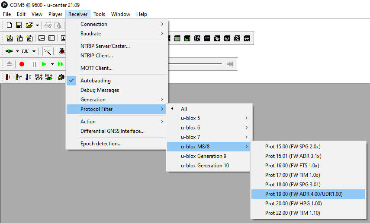
Task: Click the yellow thermometer W warmstart icon
Action: coord(19,77)
